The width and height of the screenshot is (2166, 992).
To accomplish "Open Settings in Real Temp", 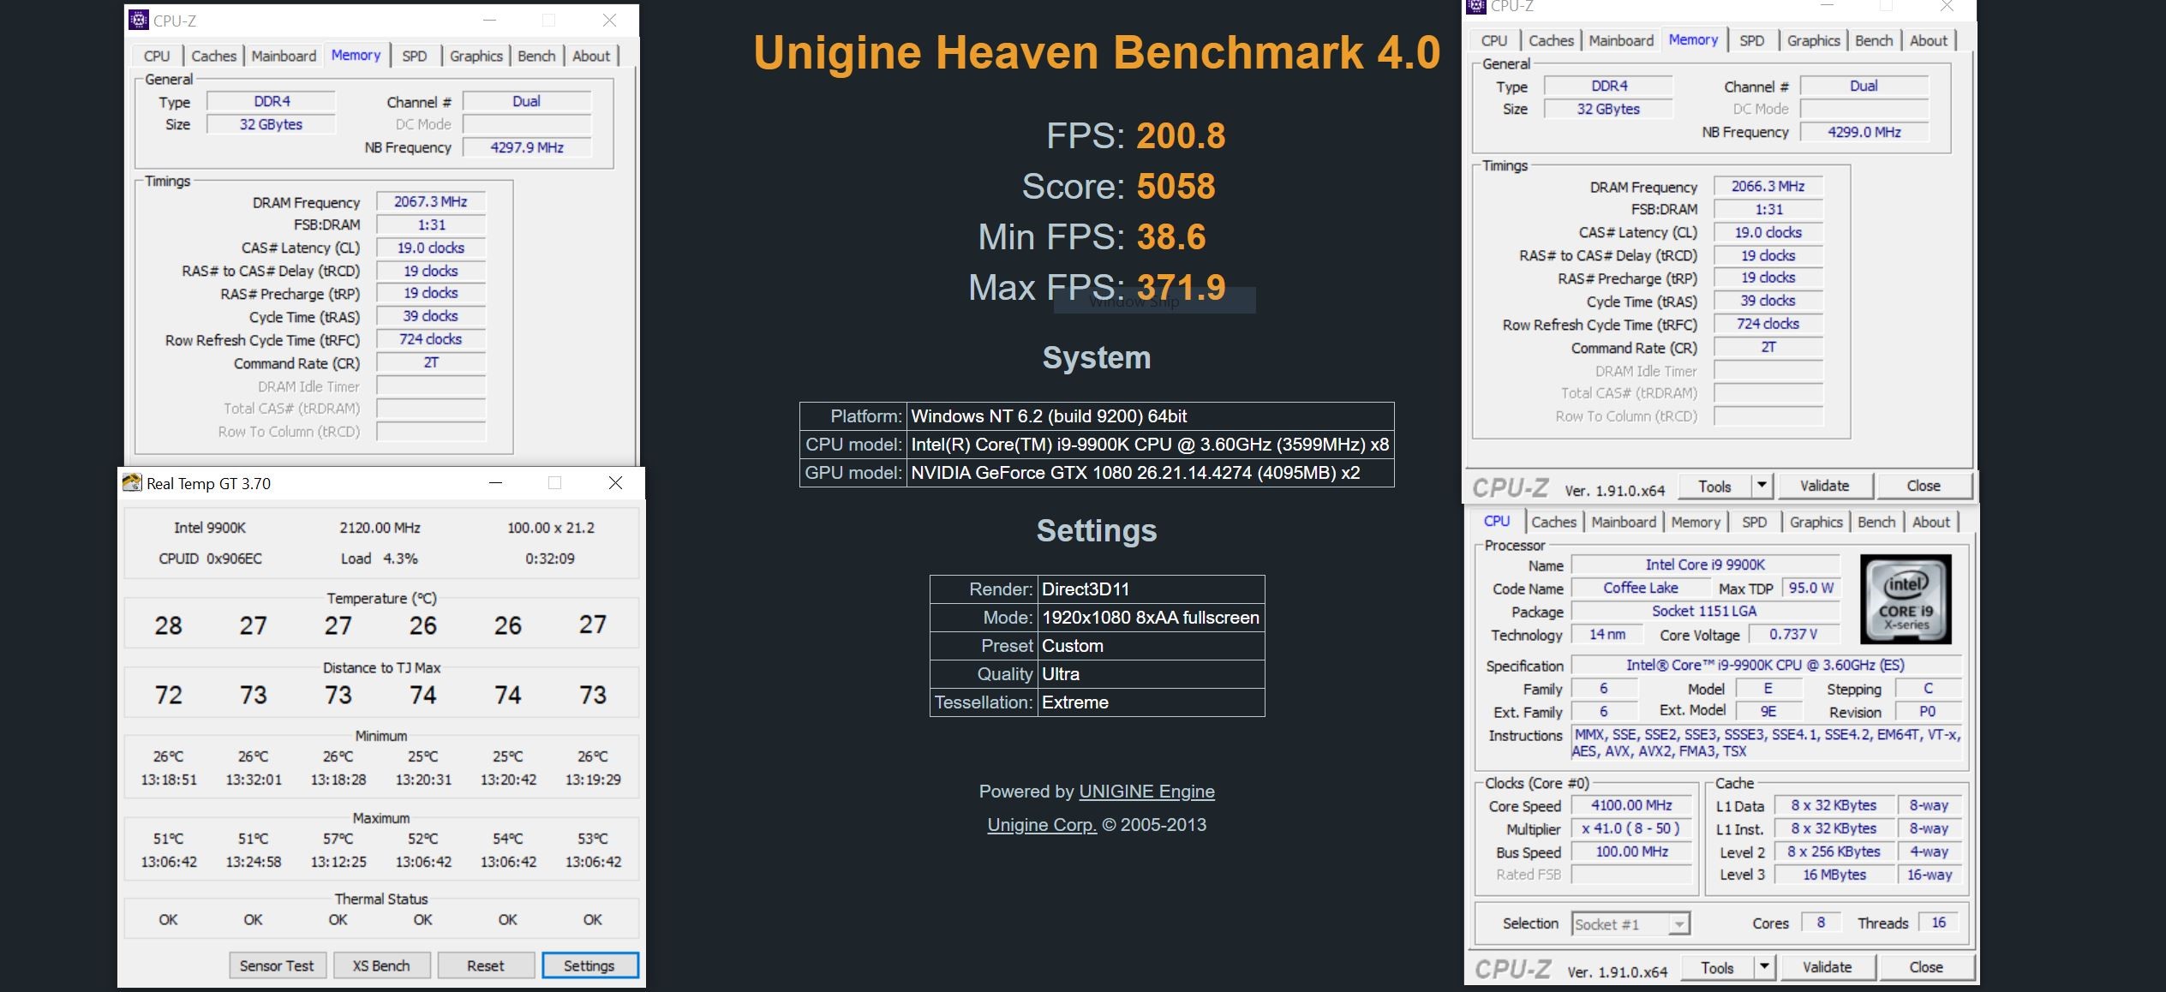I will 589,965.
